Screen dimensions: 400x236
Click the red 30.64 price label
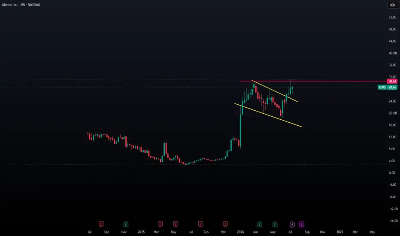click(392, 81)
